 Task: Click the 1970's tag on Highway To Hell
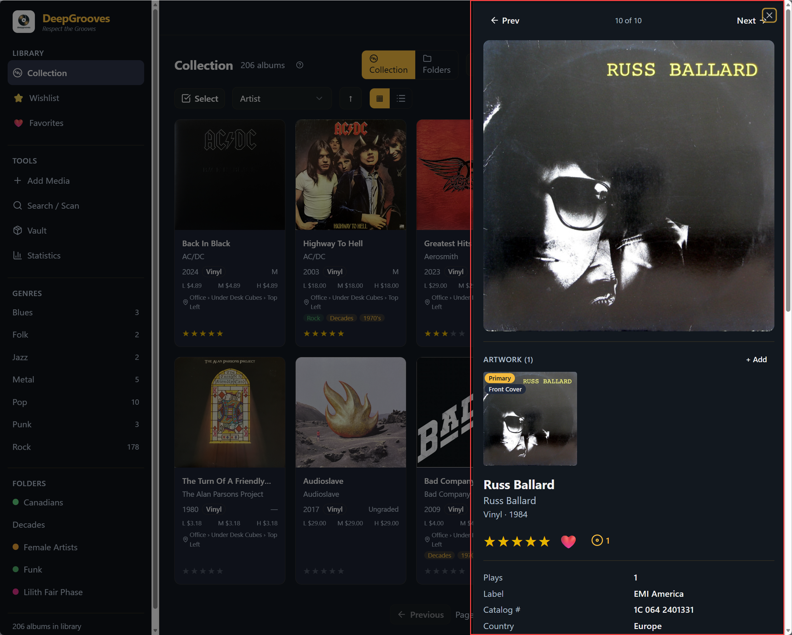click(x=372, y=318)
